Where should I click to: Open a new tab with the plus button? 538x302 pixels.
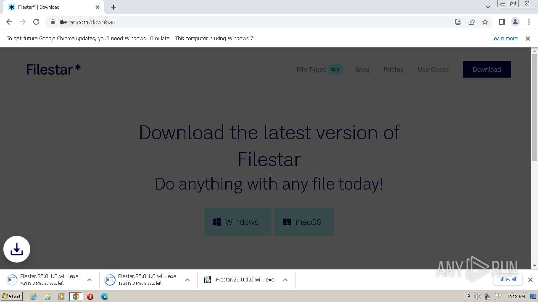tap(113, 7)
